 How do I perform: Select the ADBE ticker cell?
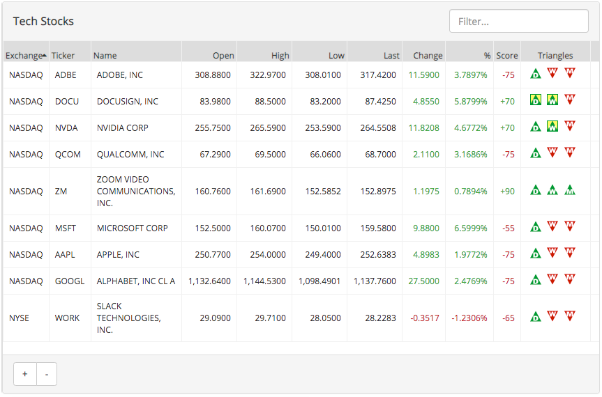coord(70,75)
